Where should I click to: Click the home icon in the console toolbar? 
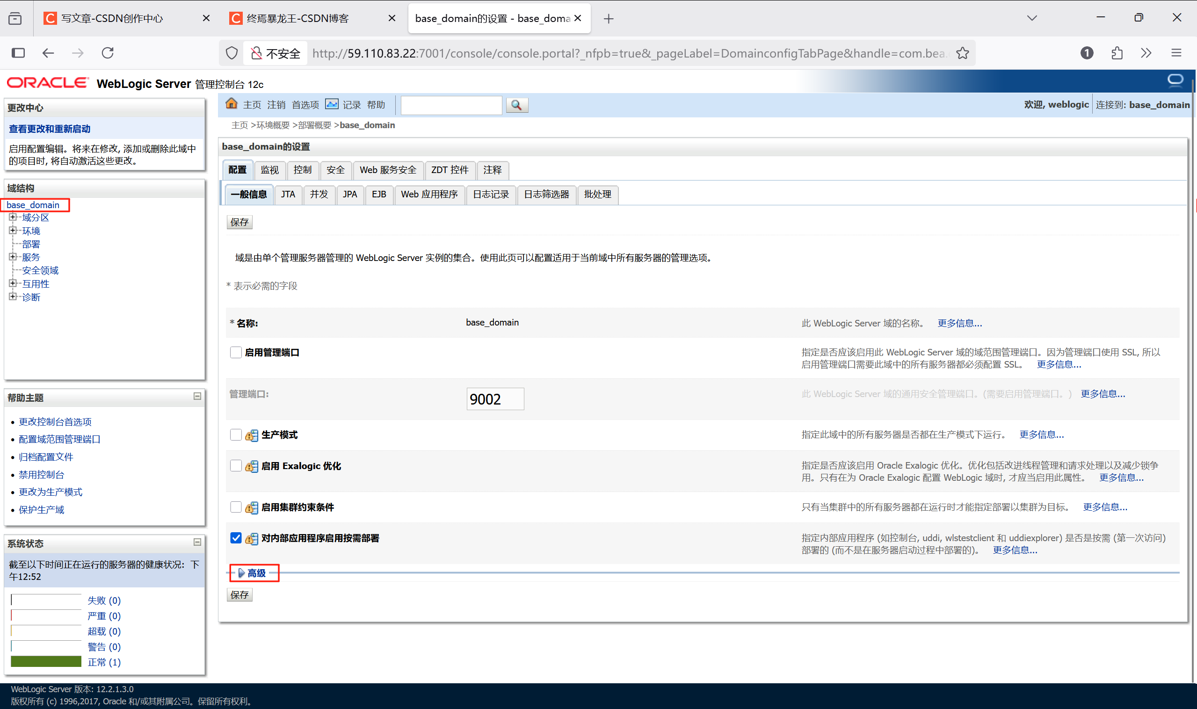(x=232, y=104)
